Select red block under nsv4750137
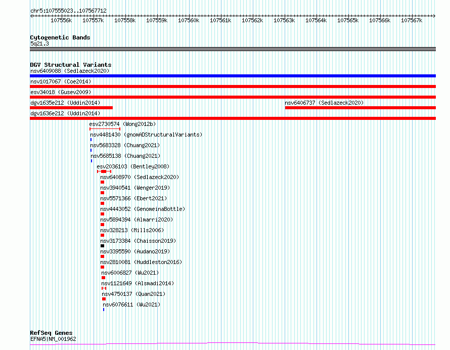450x350 pixels. [x=104, y=299]
